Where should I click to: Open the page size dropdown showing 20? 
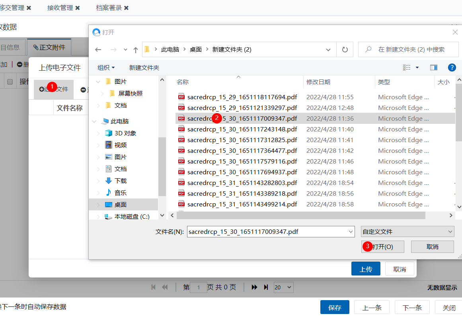[x=283, y=287]
